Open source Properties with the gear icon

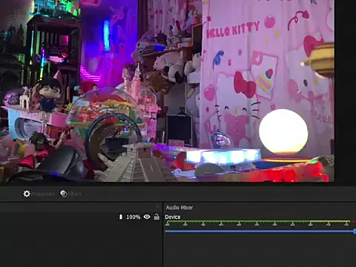pyautogui.click(x=39, y=194)
